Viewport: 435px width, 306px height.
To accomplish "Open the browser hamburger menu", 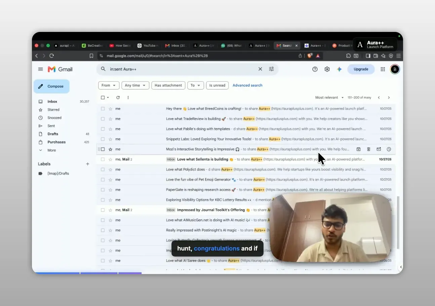I will pyautogui.click(x=398, y=56).
